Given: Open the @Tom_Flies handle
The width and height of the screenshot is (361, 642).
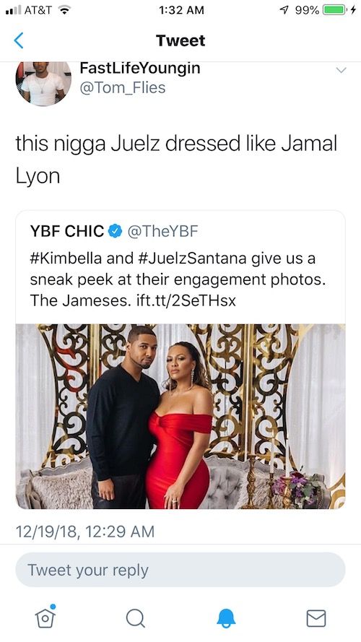Looking at the screenshot, I should click(x=123, y=87).
